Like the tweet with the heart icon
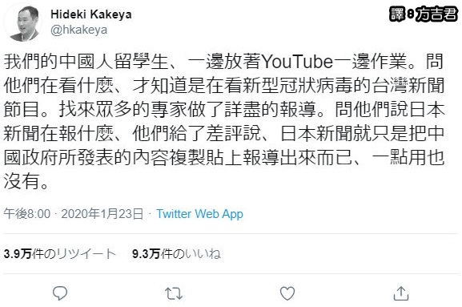Viewport: 462px width, 307px height. (x=287, y=293)
